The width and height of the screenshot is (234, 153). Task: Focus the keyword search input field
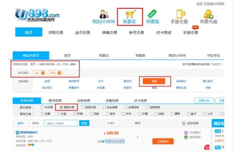(x=61, y=123)
